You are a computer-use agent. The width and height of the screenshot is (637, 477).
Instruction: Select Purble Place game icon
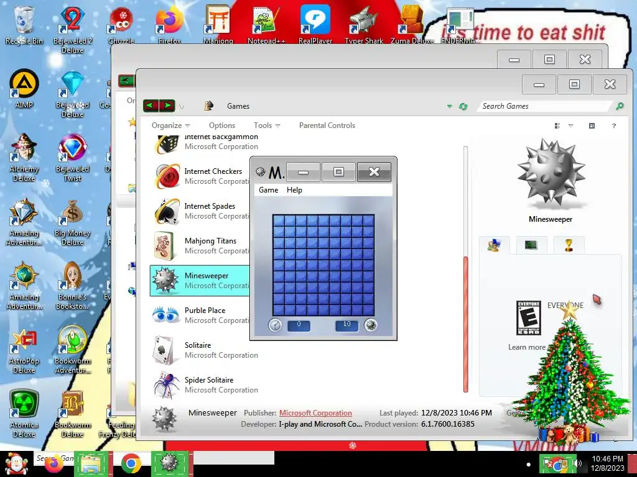point(166,315)
